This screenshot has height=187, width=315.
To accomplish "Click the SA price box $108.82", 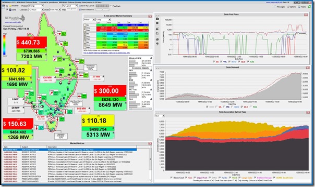I will (x=17, y=71).
